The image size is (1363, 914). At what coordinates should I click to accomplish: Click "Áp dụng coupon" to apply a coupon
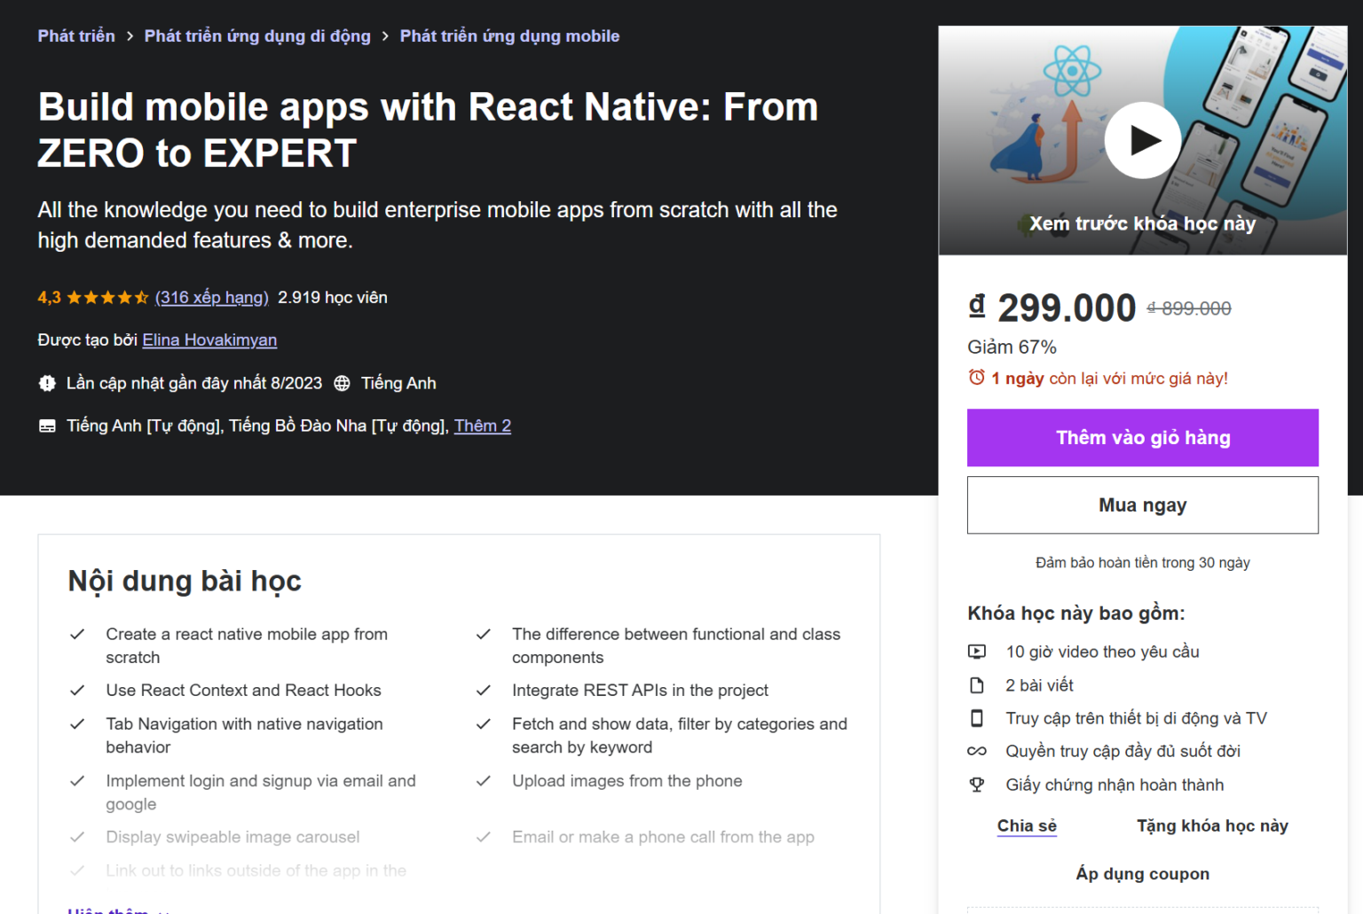click(1143, 873)
